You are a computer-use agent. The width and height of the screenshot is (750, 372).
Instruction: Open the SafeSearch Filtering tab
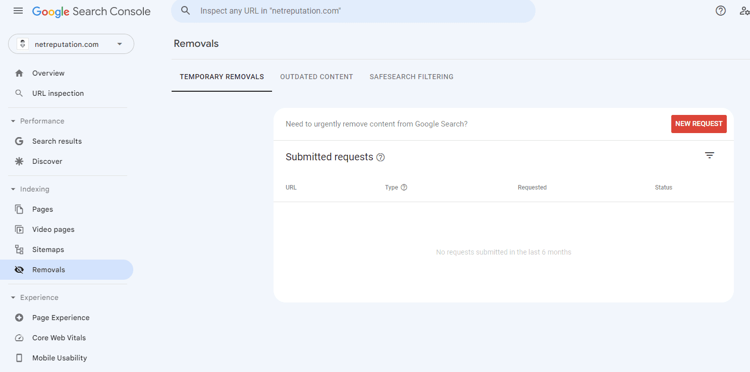[x=411, y=77]
